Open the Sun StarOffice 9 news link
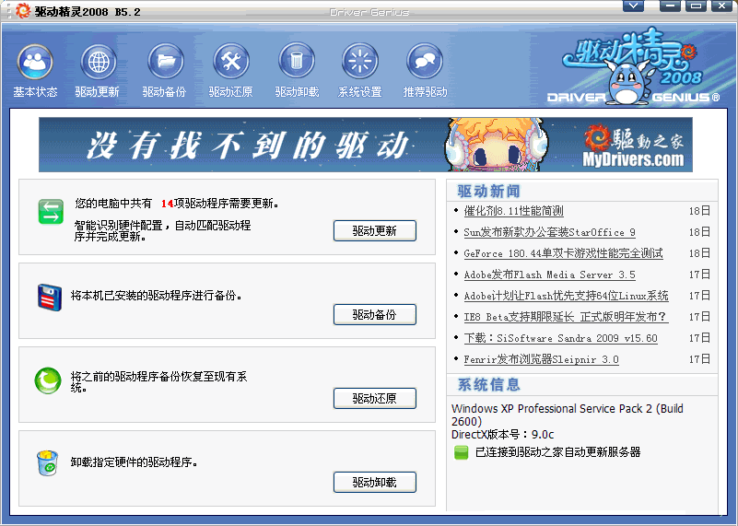 click(x=549, y=232)
